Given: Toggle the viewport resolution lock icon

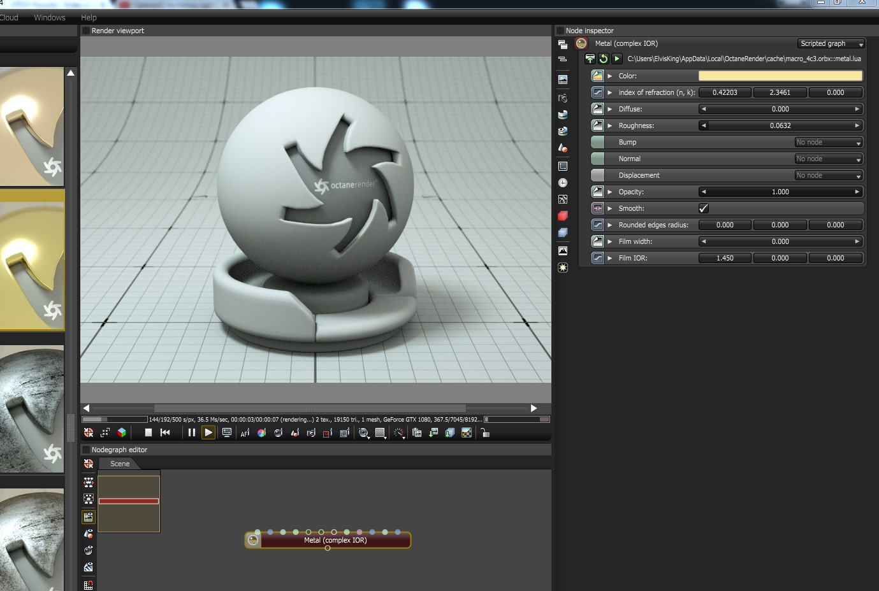Looking at the screenshot, I should [x=485, y=433].
